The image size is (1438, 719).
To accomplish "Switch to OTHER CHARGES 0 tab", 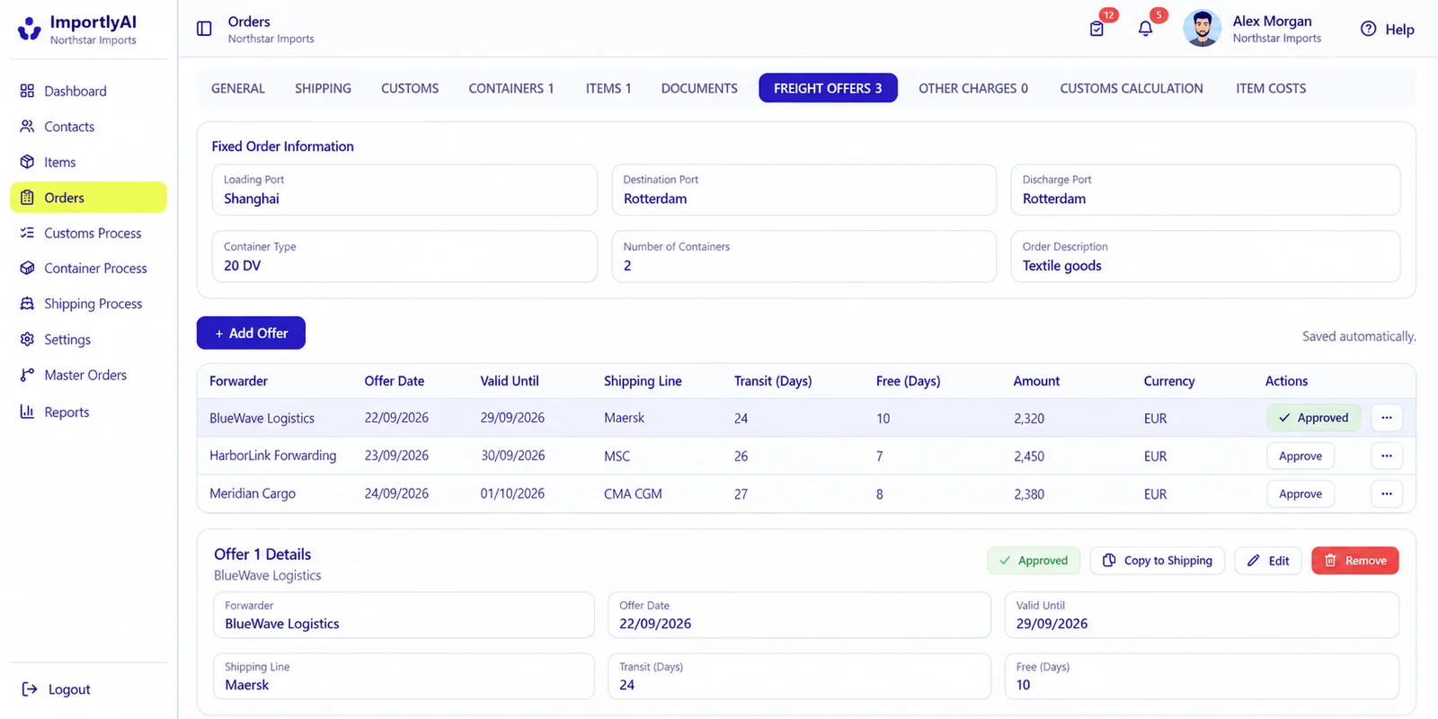I will click(973, 88).
